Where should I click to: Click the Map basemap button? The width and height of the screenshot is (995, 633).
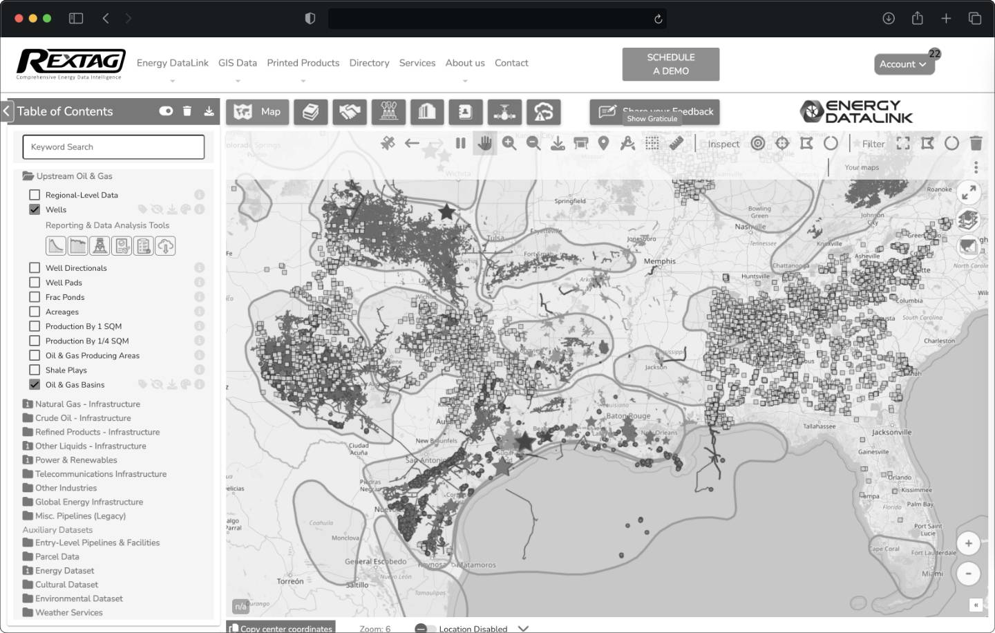tap(257, 112)
